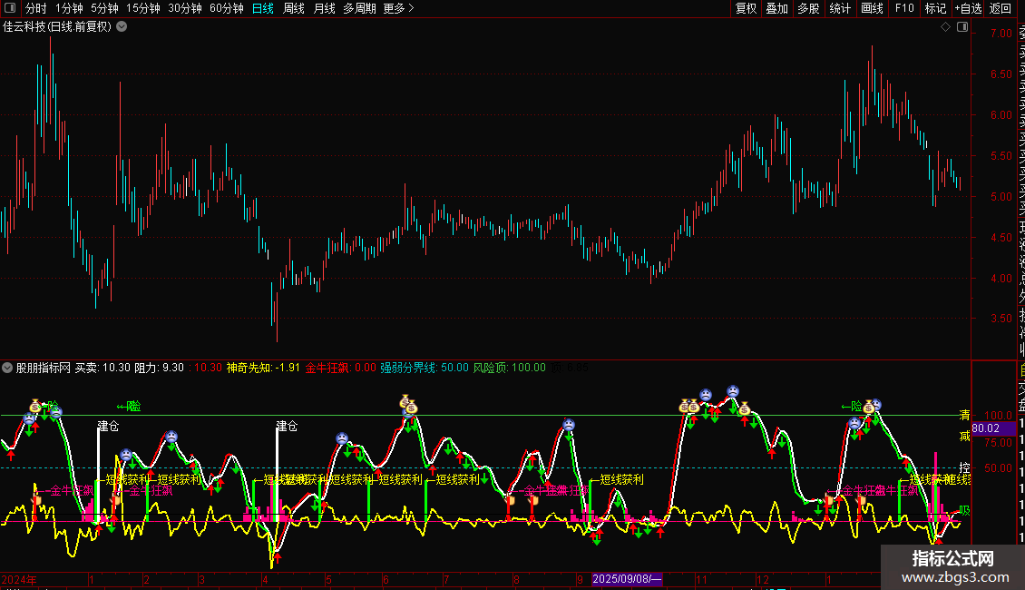Screen dimensions: 1025x590
Task: Click the 控 label near the 50 line
Action: coord(964,467)
